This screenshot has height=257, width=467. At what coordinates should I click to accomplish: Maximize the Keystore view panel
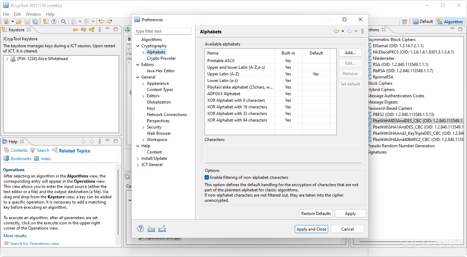115,30
